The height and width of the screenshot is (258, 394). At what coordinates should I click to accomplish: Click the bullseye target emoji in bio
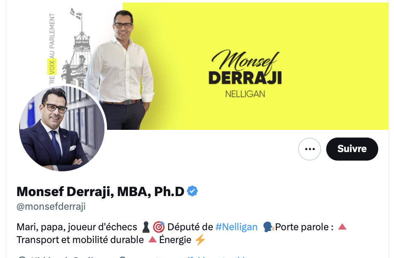(159, 227)
